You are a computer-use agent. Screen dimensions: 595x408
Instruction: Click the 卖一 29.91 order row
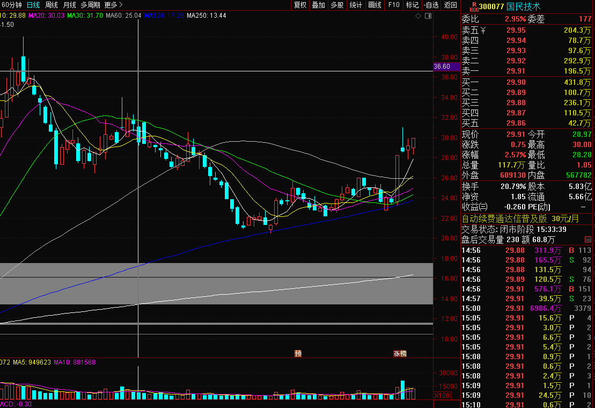click(x=527, y=71)
